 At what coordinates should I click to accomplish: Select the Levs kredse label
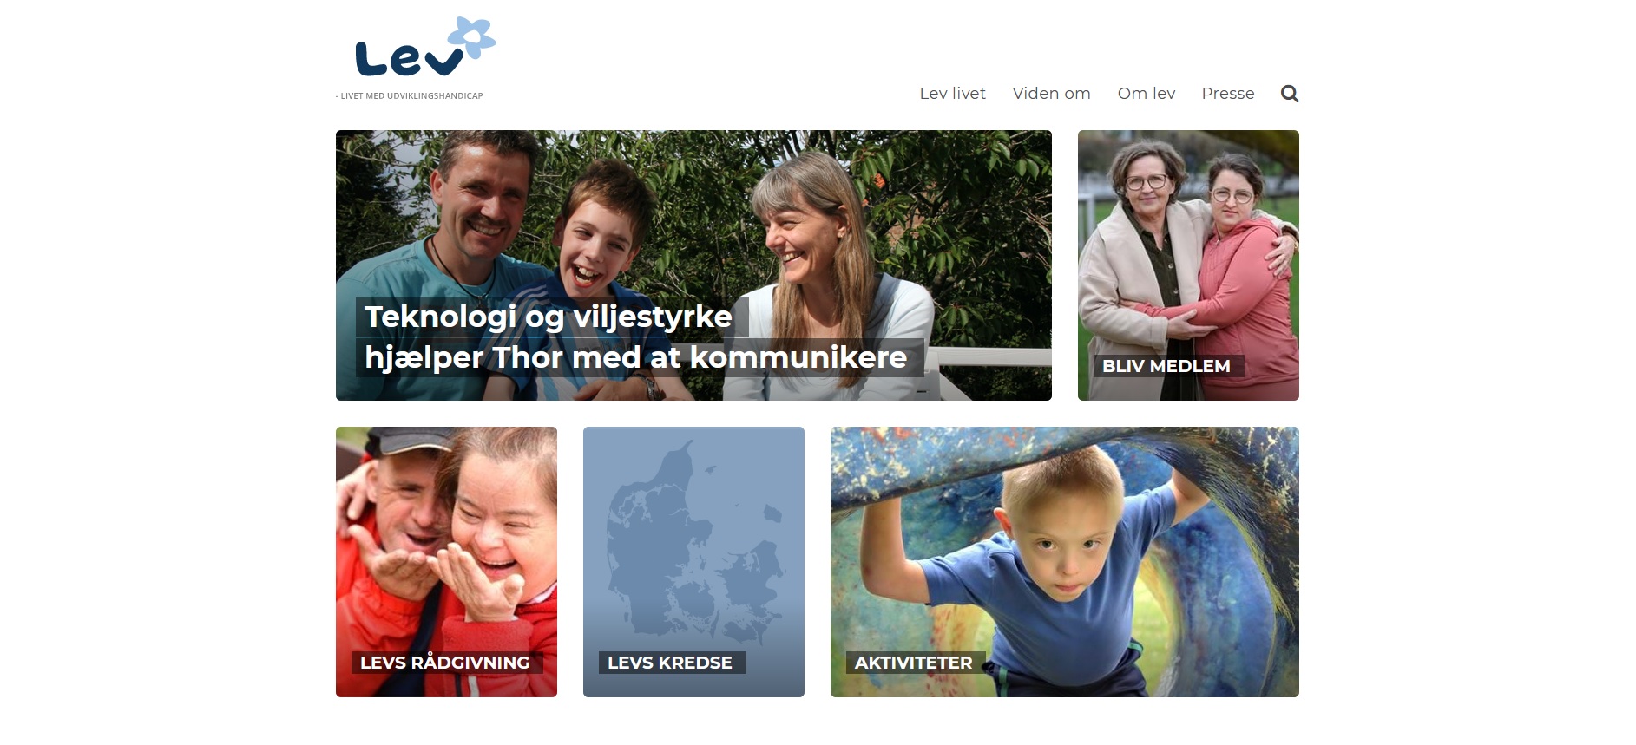click(x=671, y=663)
